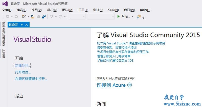Open the 编辑(E) menu
Viewport: 202px width, 107px height.
tap(21, 10)
